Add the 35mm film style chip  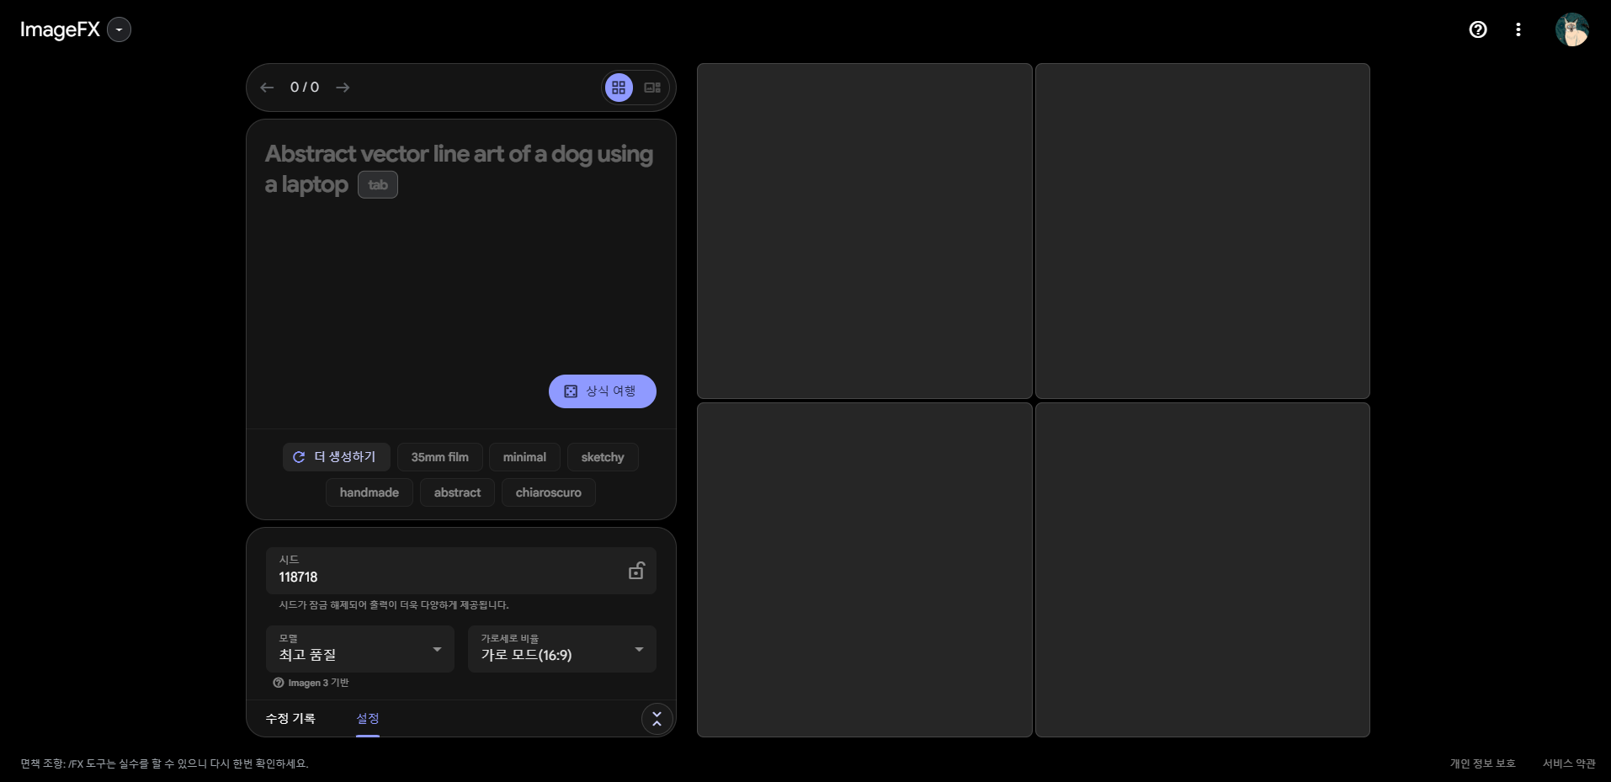coord(440,457)
